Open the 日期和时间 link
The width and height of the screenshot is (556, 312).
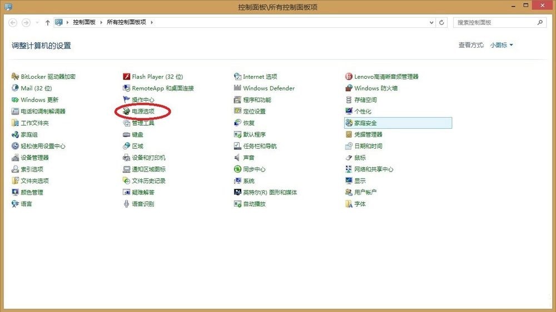click(x=369, y=146)
